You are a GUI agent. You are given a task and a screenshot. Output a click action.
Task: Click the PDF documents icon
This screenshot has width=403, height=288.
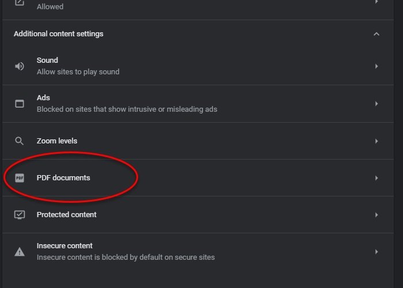20,178
